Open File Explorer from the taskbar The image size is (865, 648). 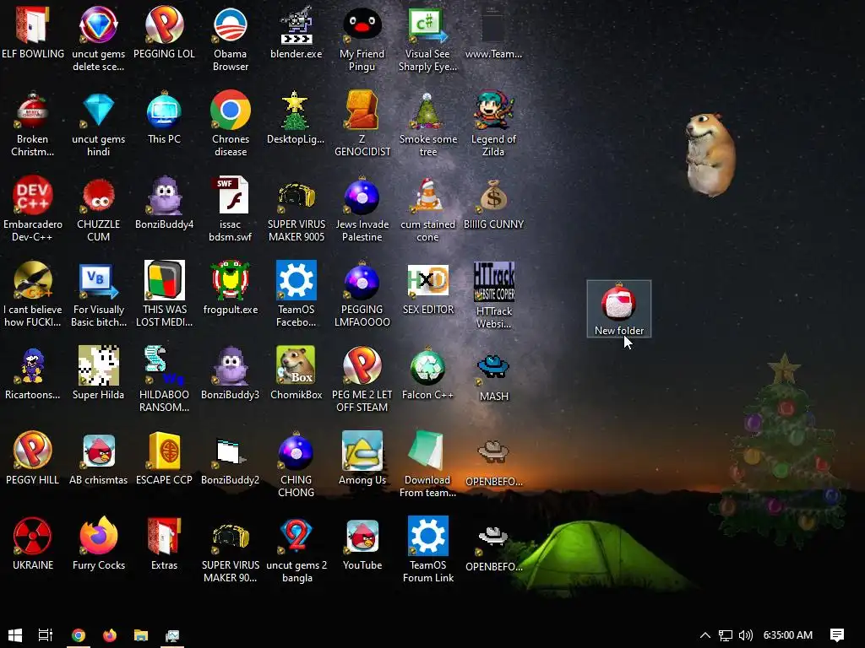141,634
